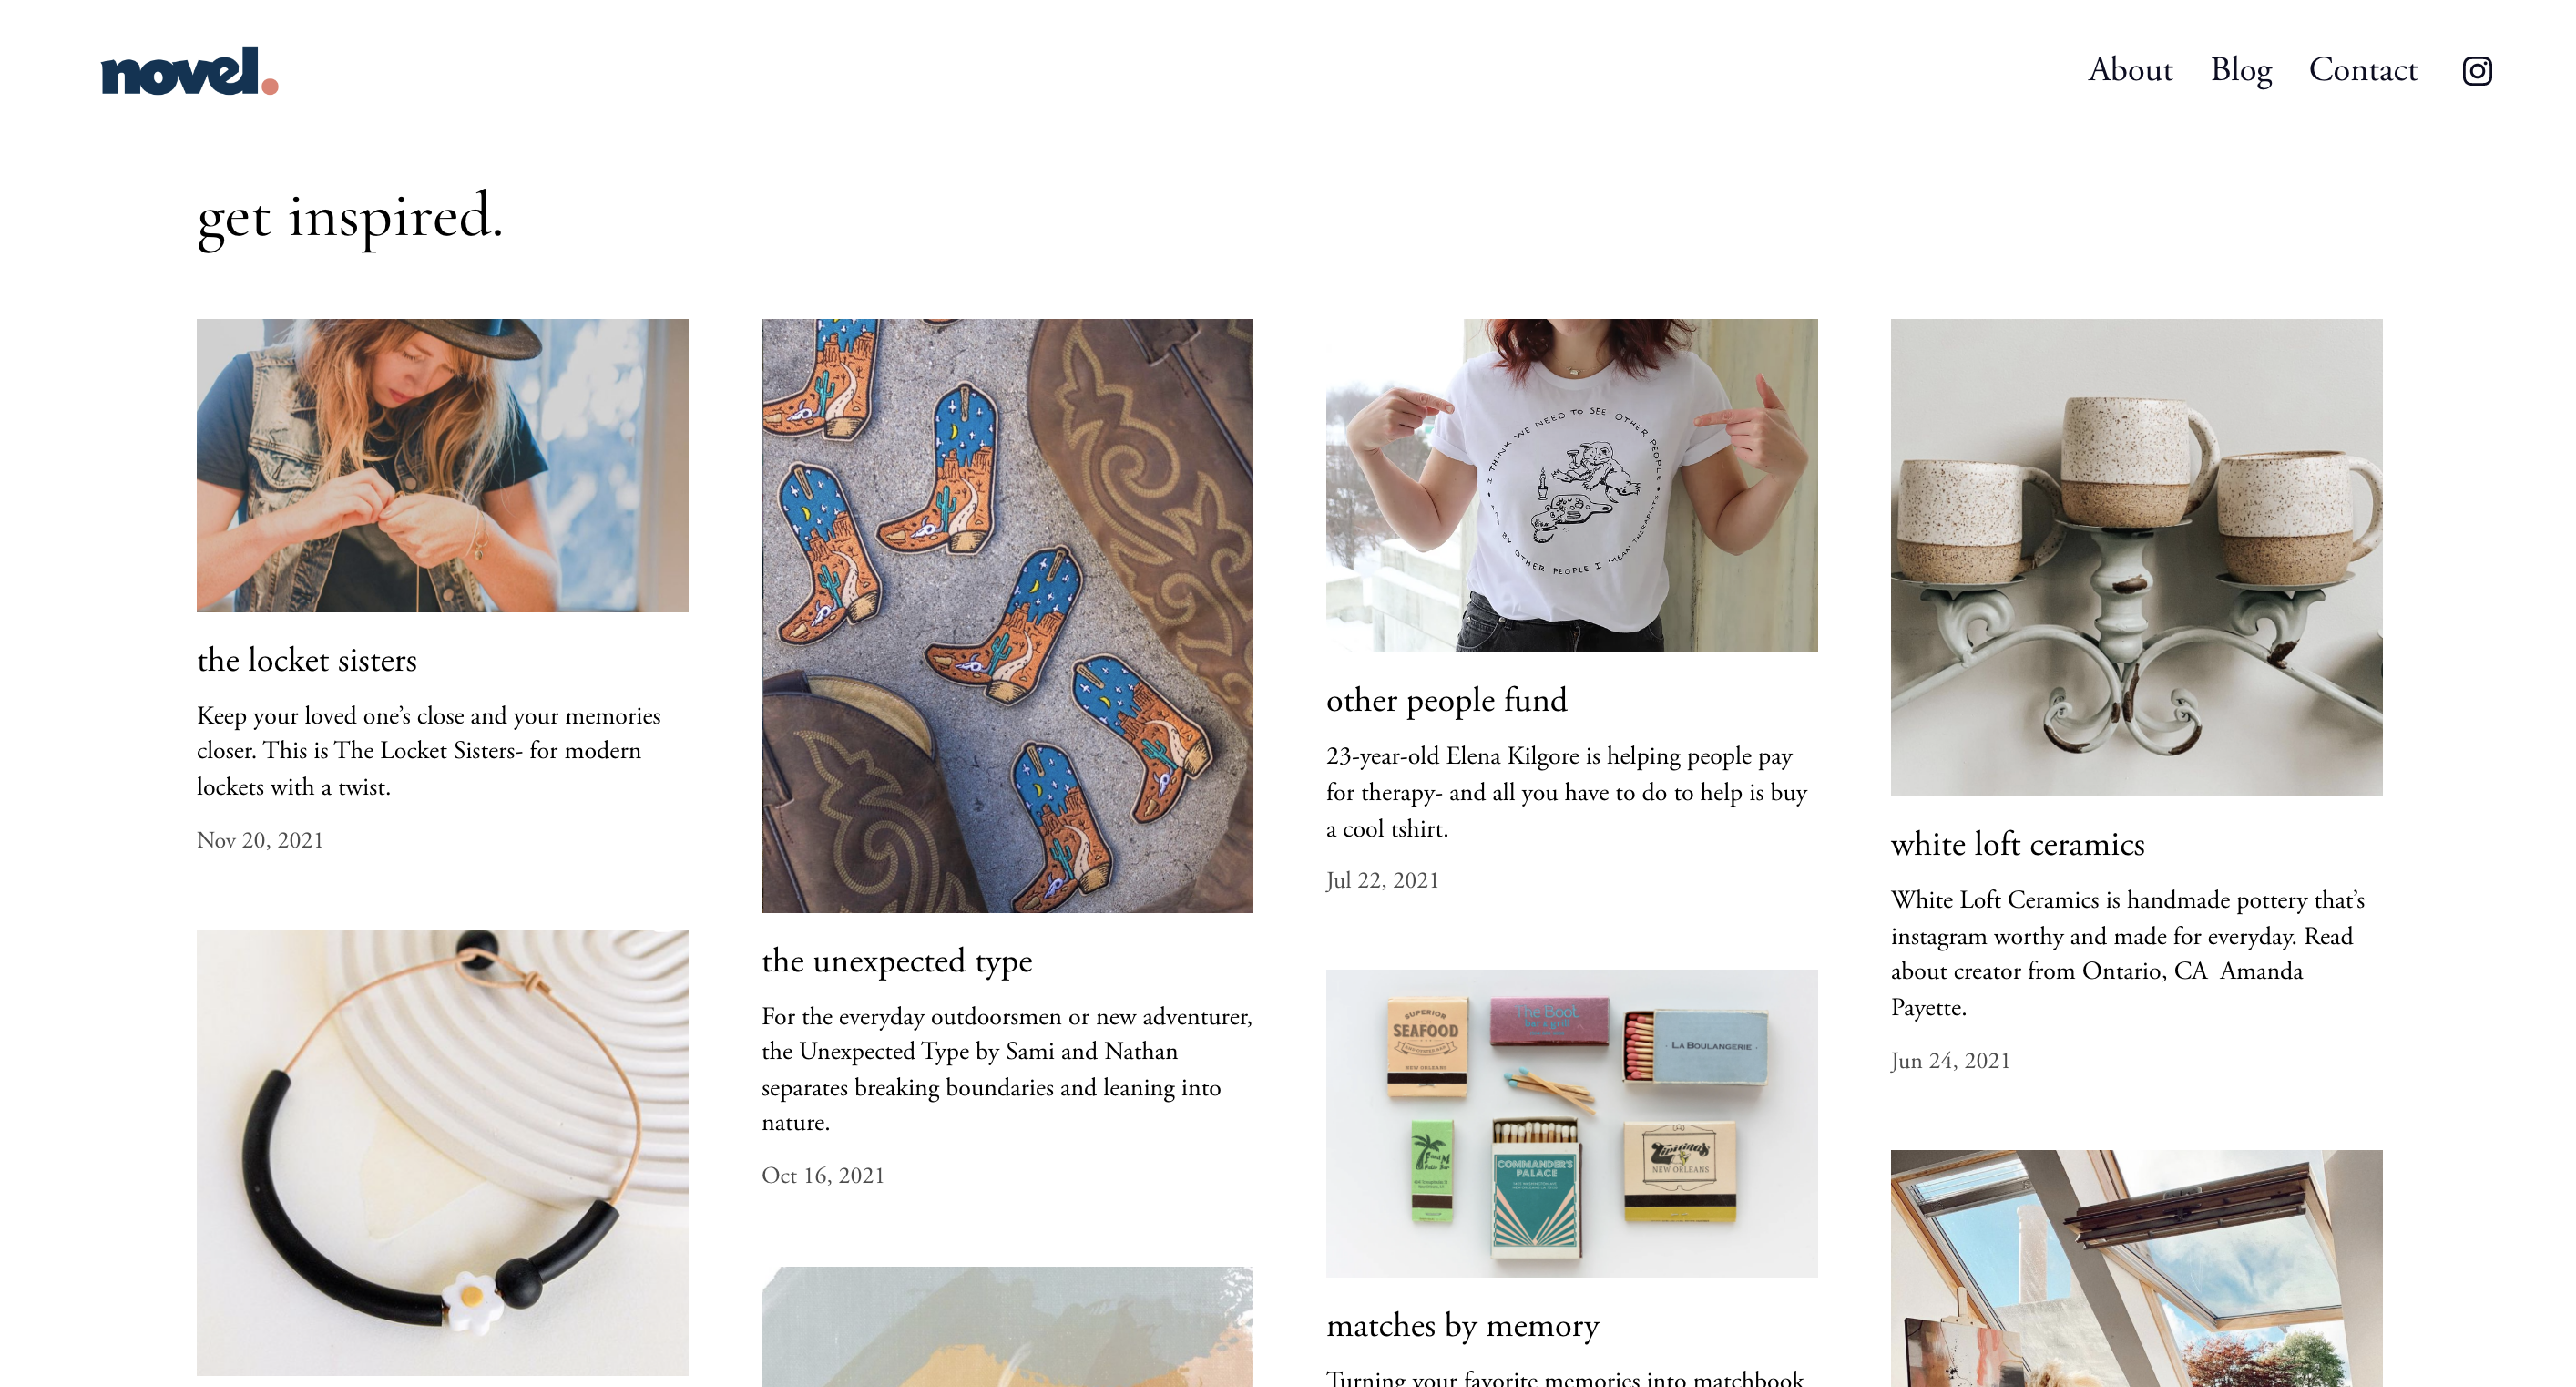Click the white t-shirt photo
Screen dimensions: 2576x1387
[1571, 486]
